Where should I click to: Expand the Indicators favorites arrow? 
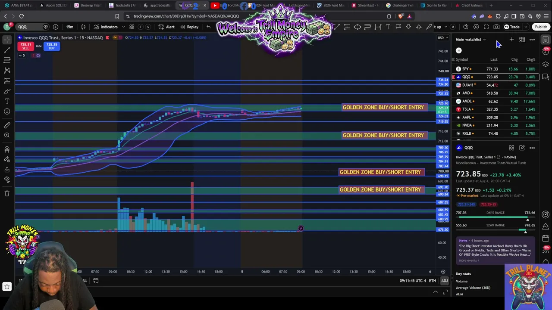[x=123, y=27]
